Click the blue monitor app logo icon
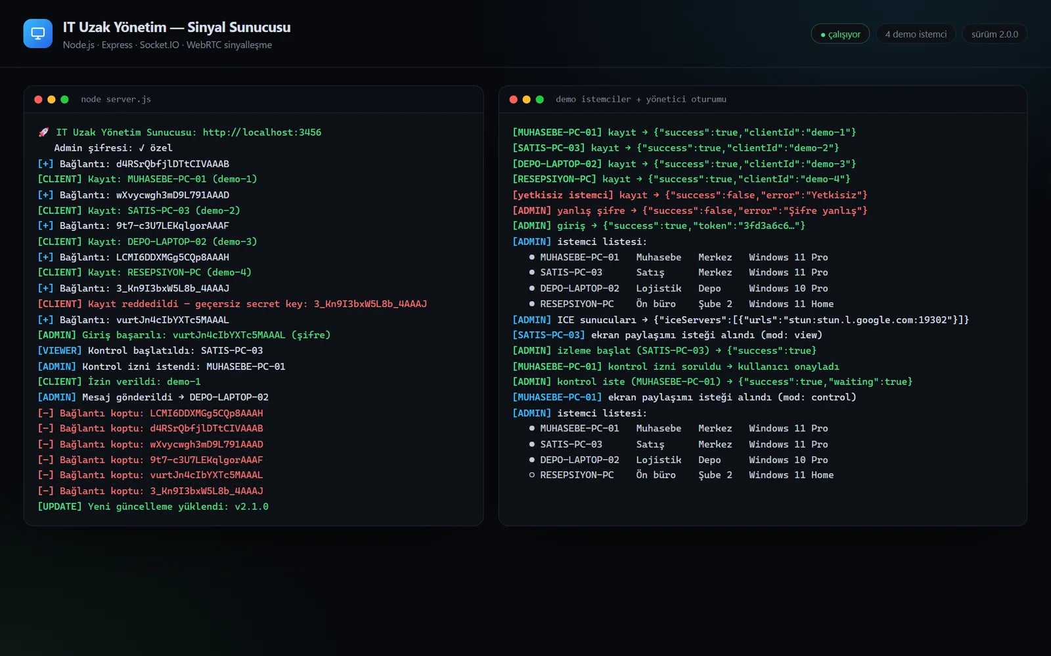Image resolution: width=1051 pixels, height=656 pixels. coord(38,33)
